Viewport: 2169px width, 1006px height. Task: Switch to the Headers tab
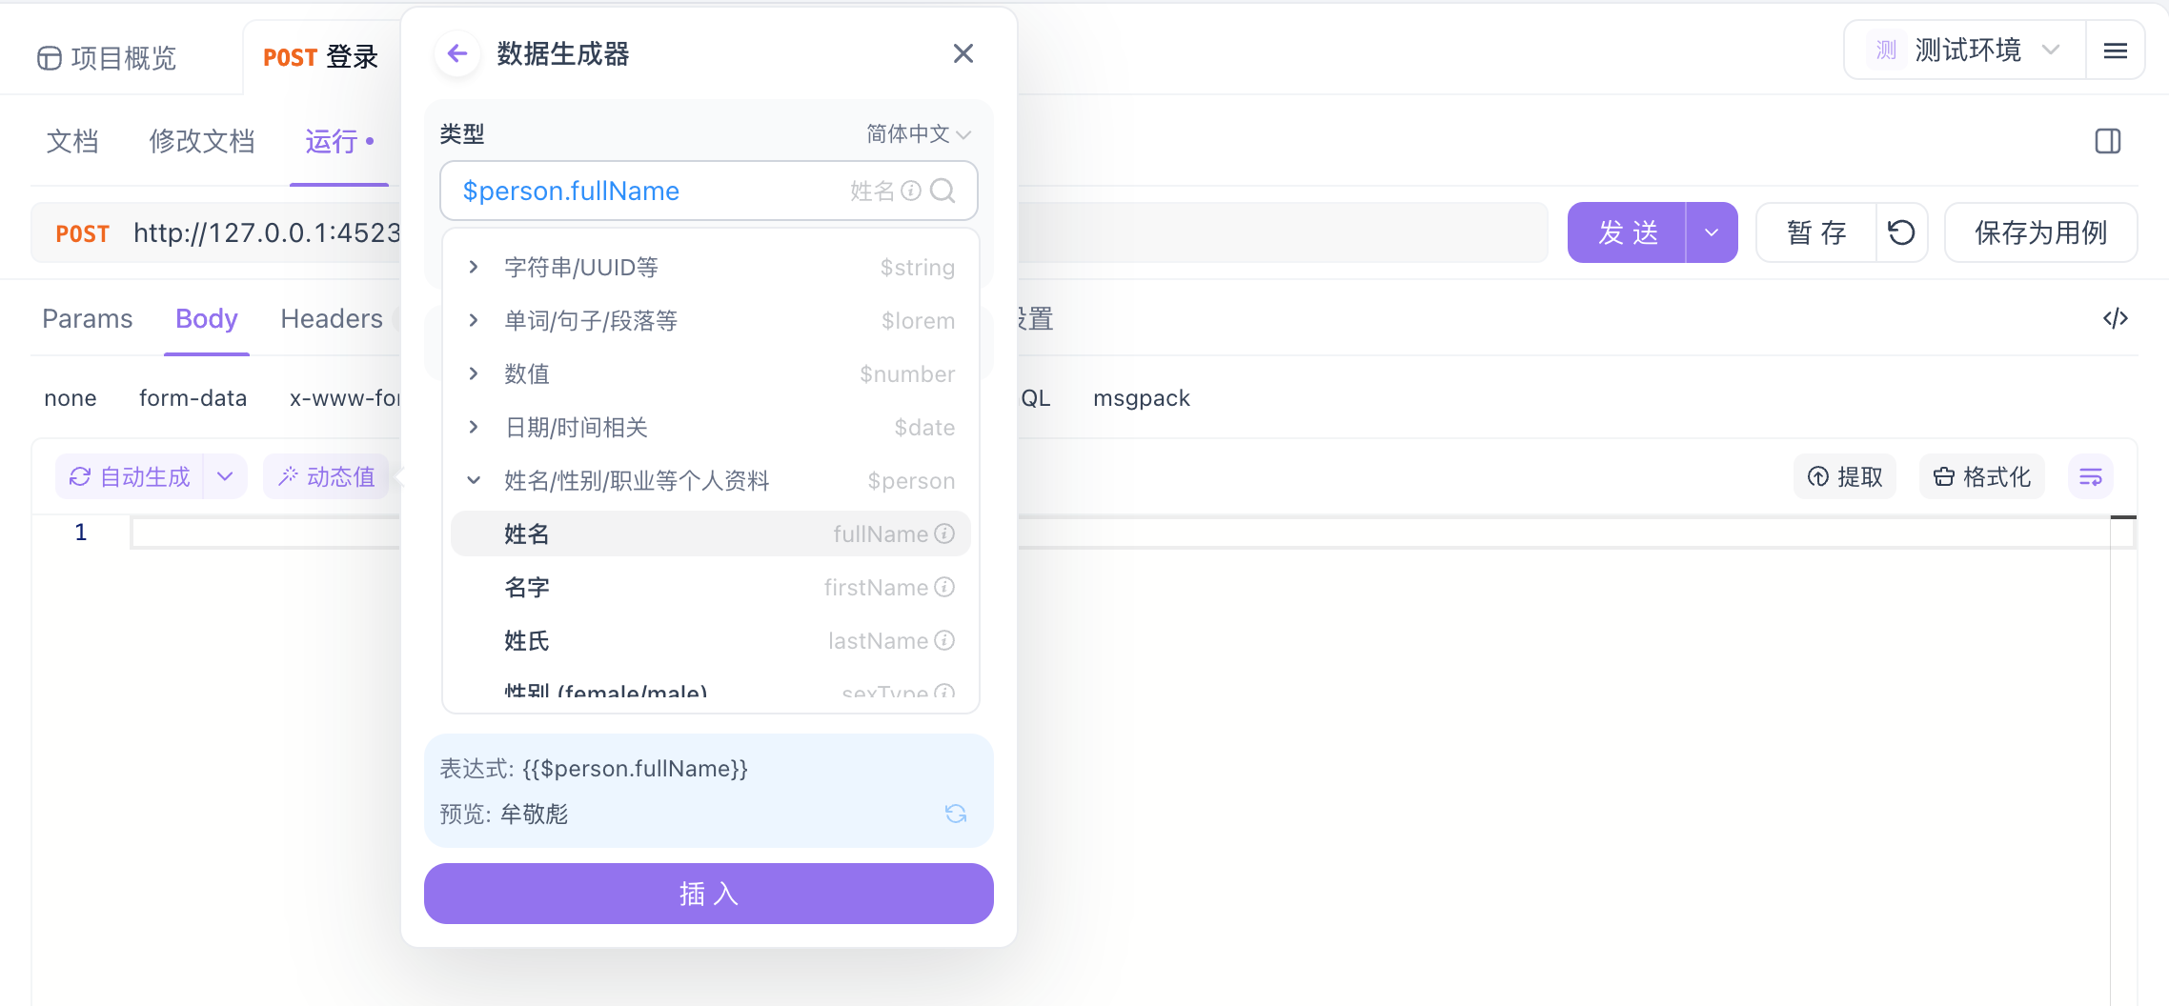[x=331, y=318]
